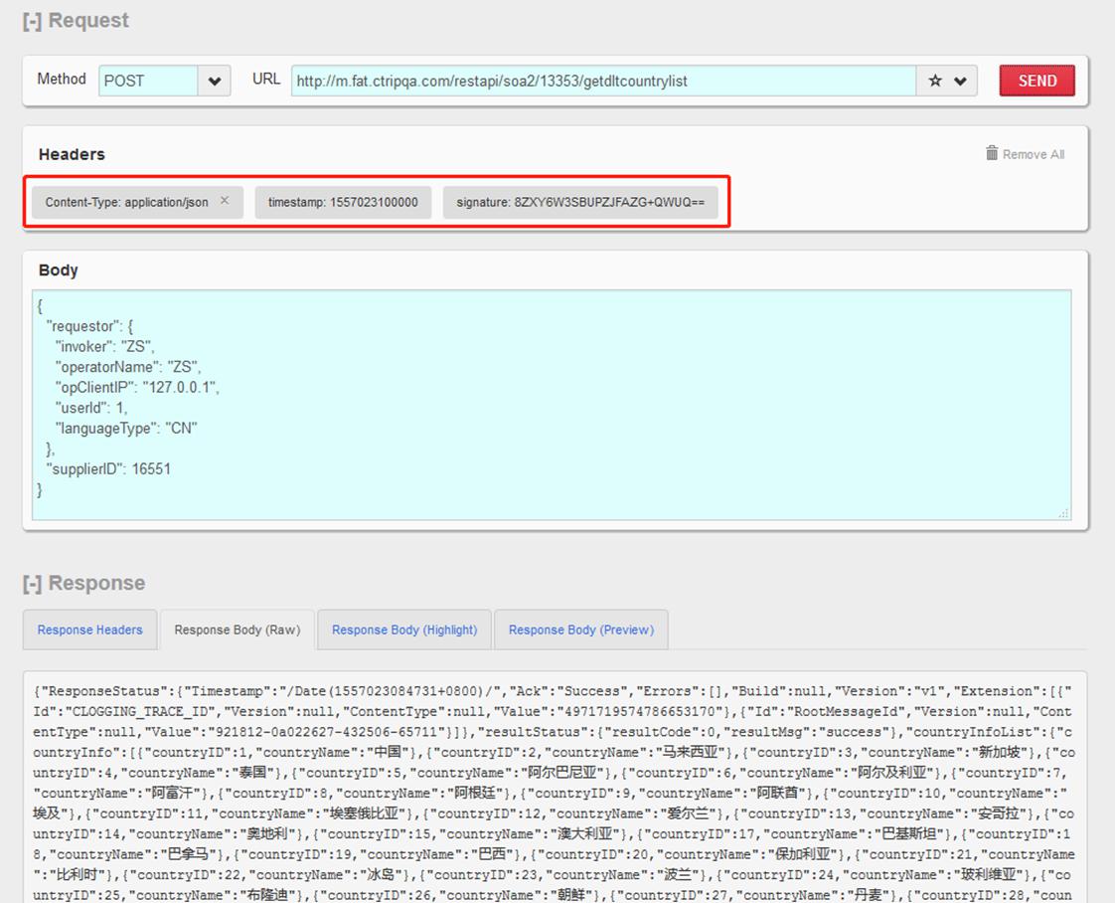Screen dimensions: 1115x903
Task: Collapse the Request section
Action: 33,21
